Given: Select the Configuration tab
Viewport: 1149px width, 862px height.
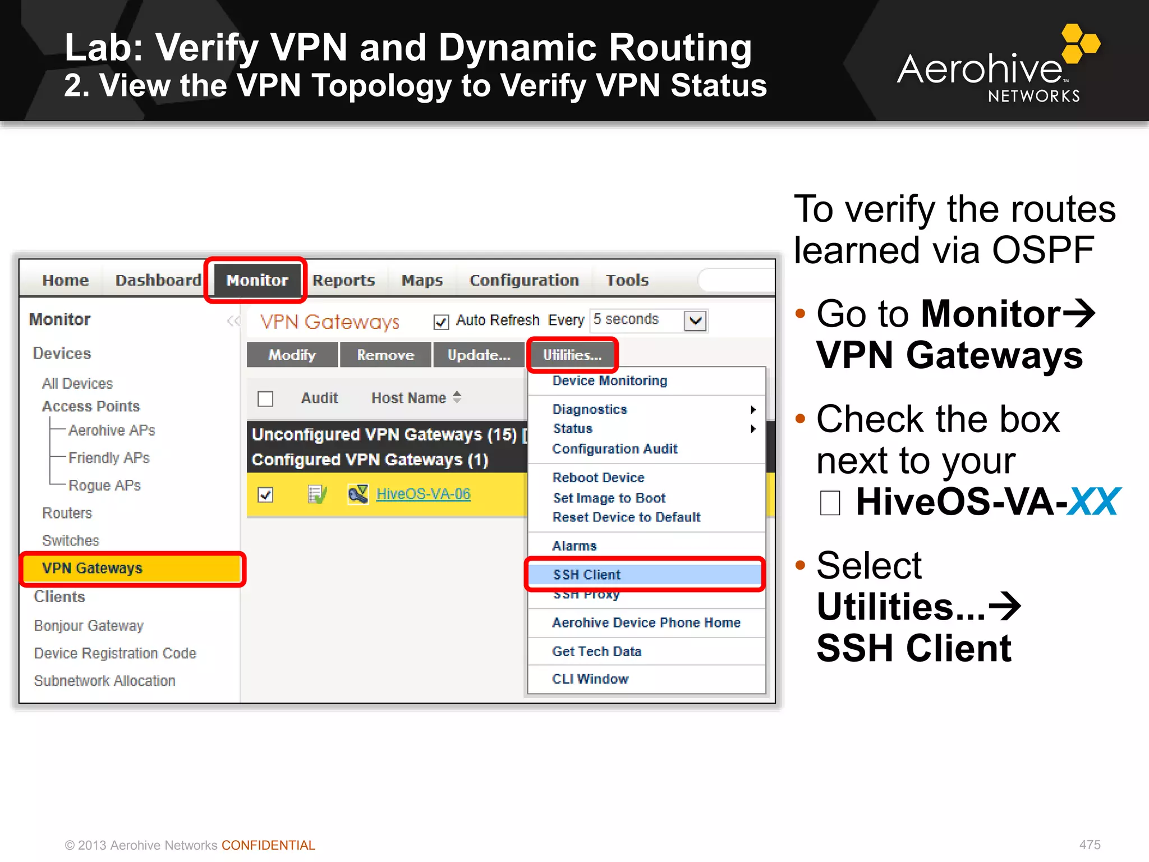Looking at the screenshot, I should click(x=524, y=280).
